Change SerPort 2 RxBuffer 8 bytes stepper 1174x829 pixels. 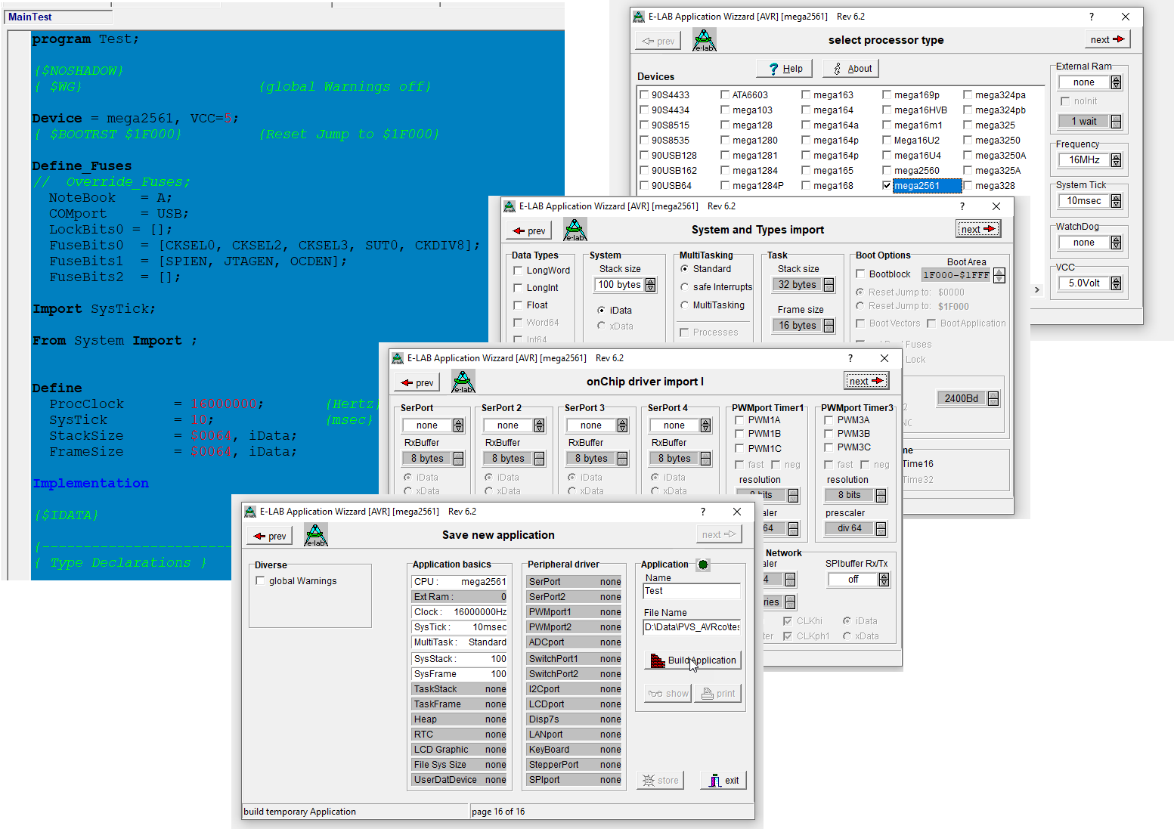pos(539,459)
